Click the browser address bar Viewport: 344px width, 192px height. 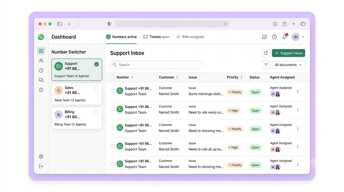tap(172, 24)
